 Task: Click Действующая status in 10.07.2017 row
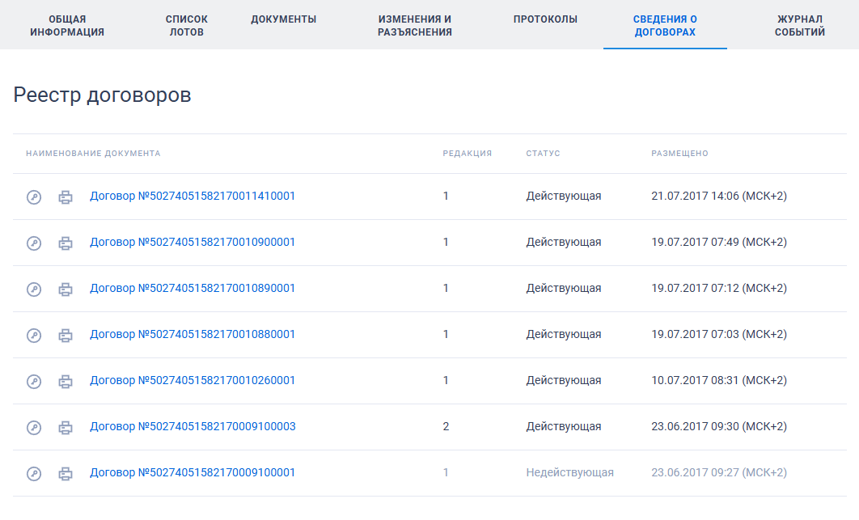tap(564, 380)
